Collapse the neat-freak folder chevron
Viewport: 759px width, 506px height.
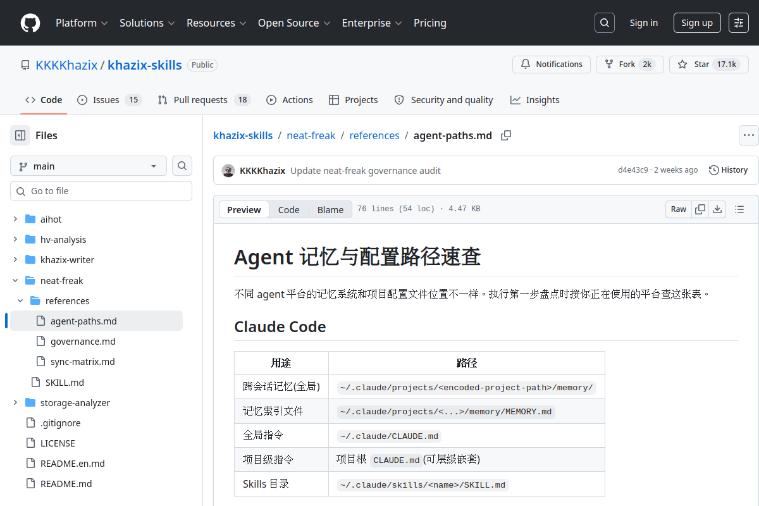pos(15,281)
